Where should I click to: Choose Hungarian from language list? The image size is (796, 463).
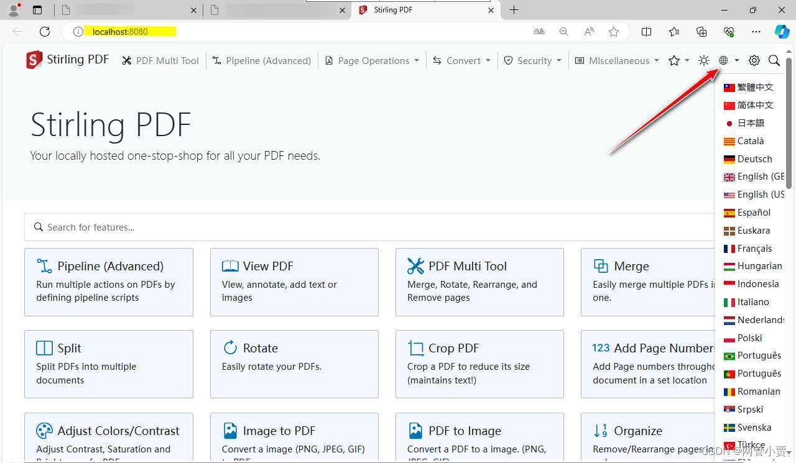753,266
